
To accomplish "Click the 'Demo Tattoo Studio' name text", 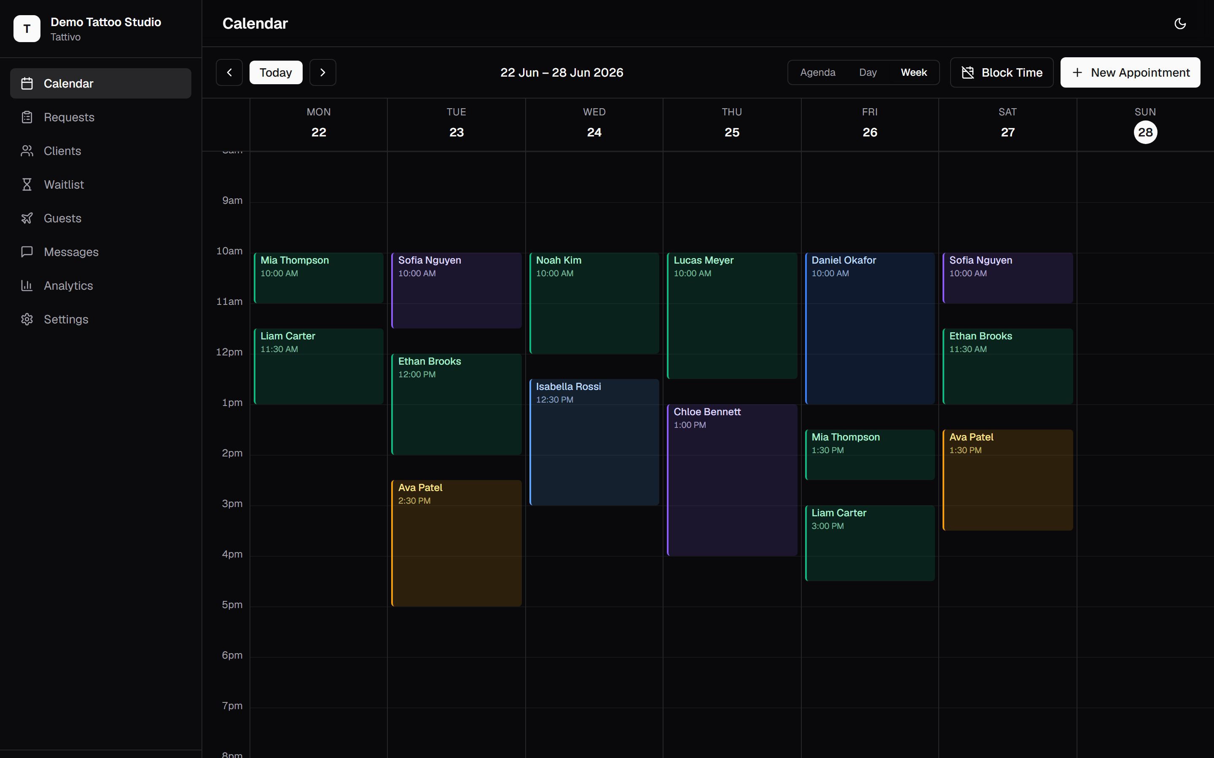I will click(106, 22).
